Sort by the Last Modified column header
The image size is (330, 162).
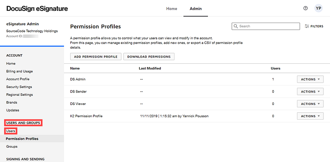(x=150, y=68)
